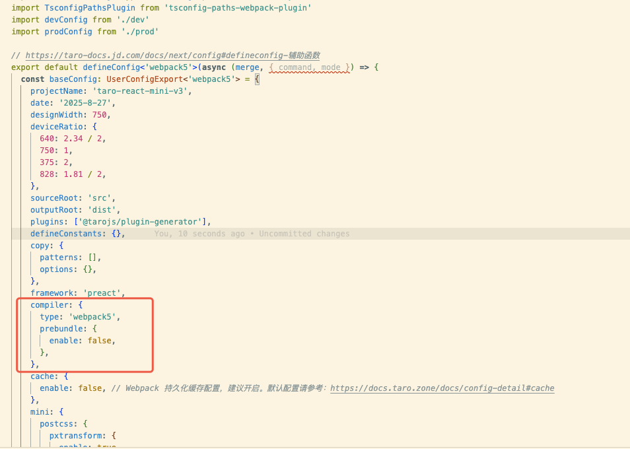The width and height of the screenshot is (630, 449).
Task: Click the '@tarojs/plugin-generator' plugin string
Action: click(x=140, y=222)
